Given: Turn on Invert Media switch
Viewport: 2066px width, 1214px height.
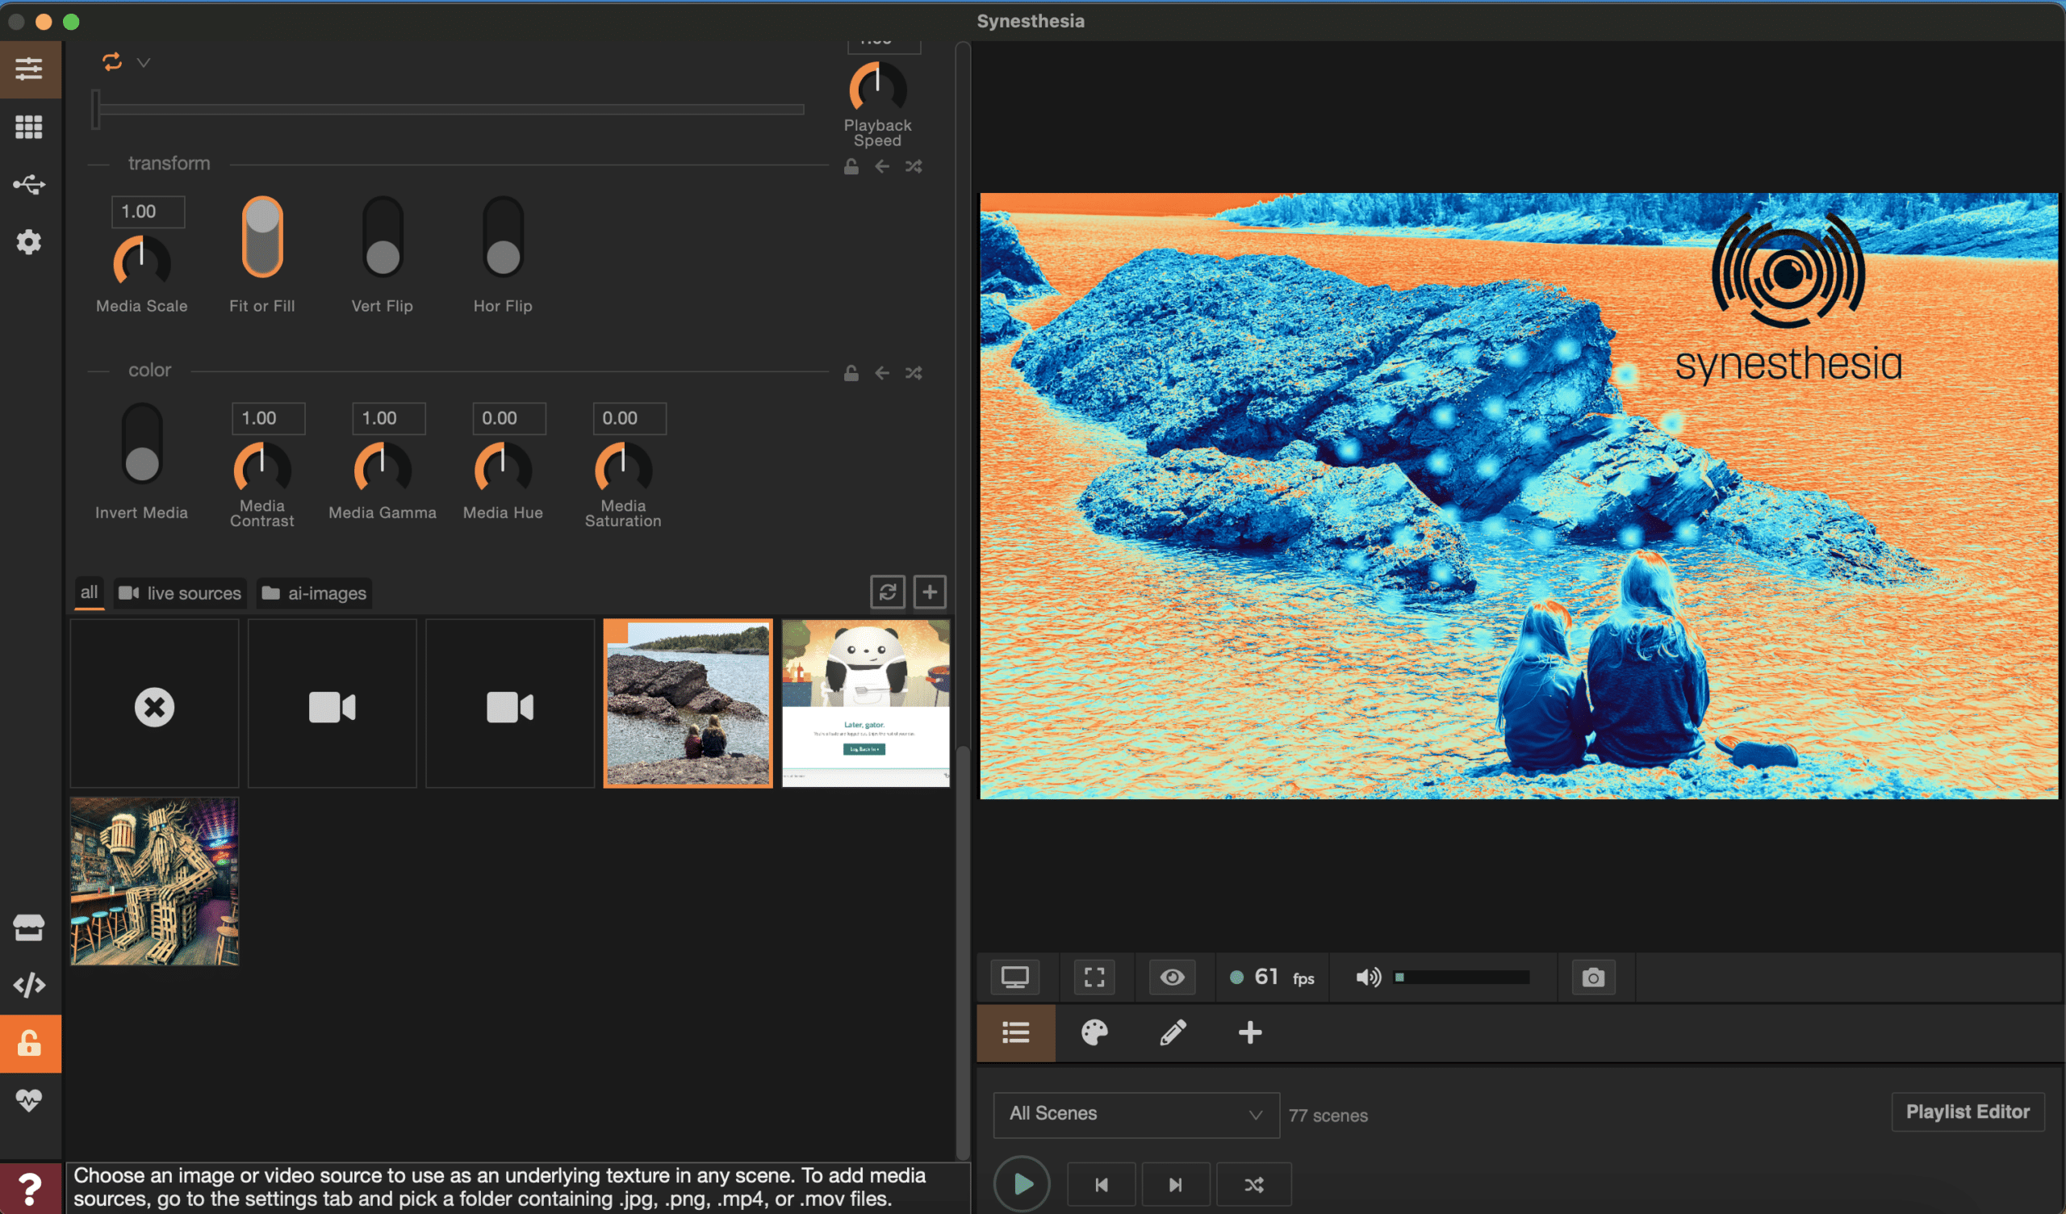Looking at the screenshot, I should [x=142, y=445].
